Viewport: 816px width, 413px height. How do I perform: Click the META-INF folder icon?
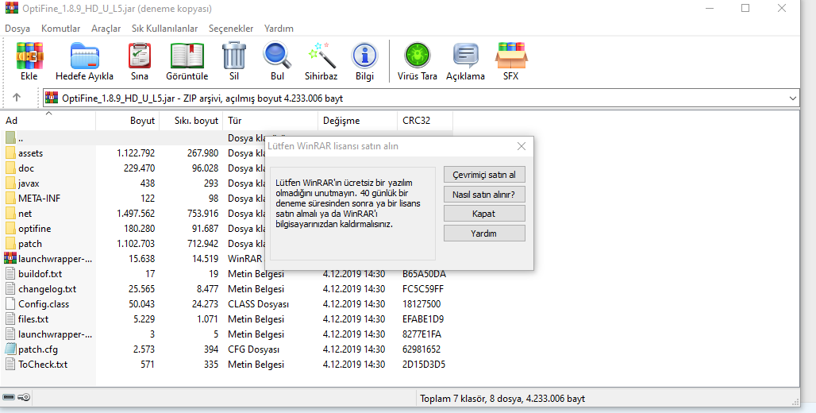[10, 199]
